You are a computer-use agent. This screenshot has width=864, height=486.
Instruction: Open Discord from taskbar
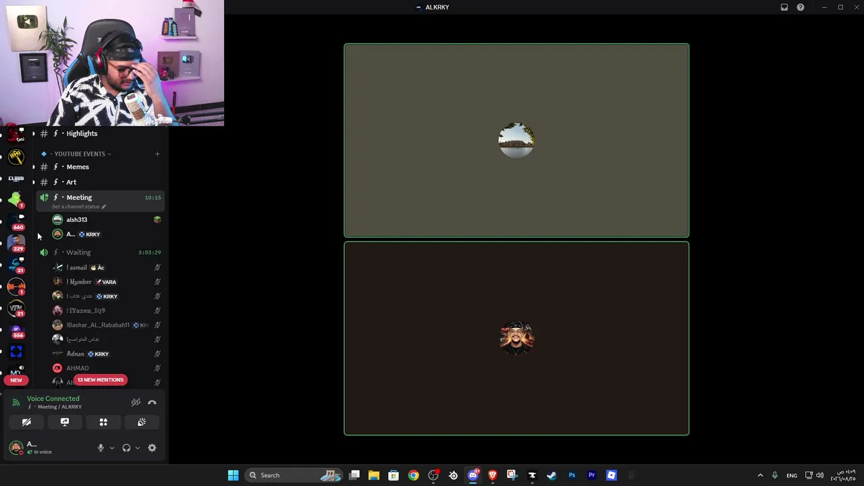coord(473,475)
